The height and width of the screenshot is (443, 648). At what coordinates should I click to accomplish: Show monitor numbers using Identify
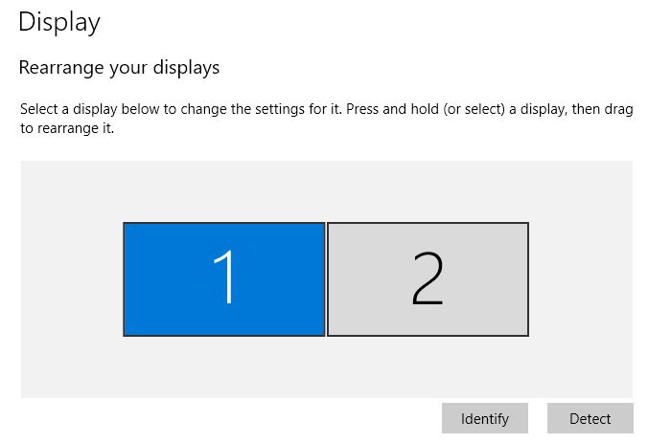point(485,418)
